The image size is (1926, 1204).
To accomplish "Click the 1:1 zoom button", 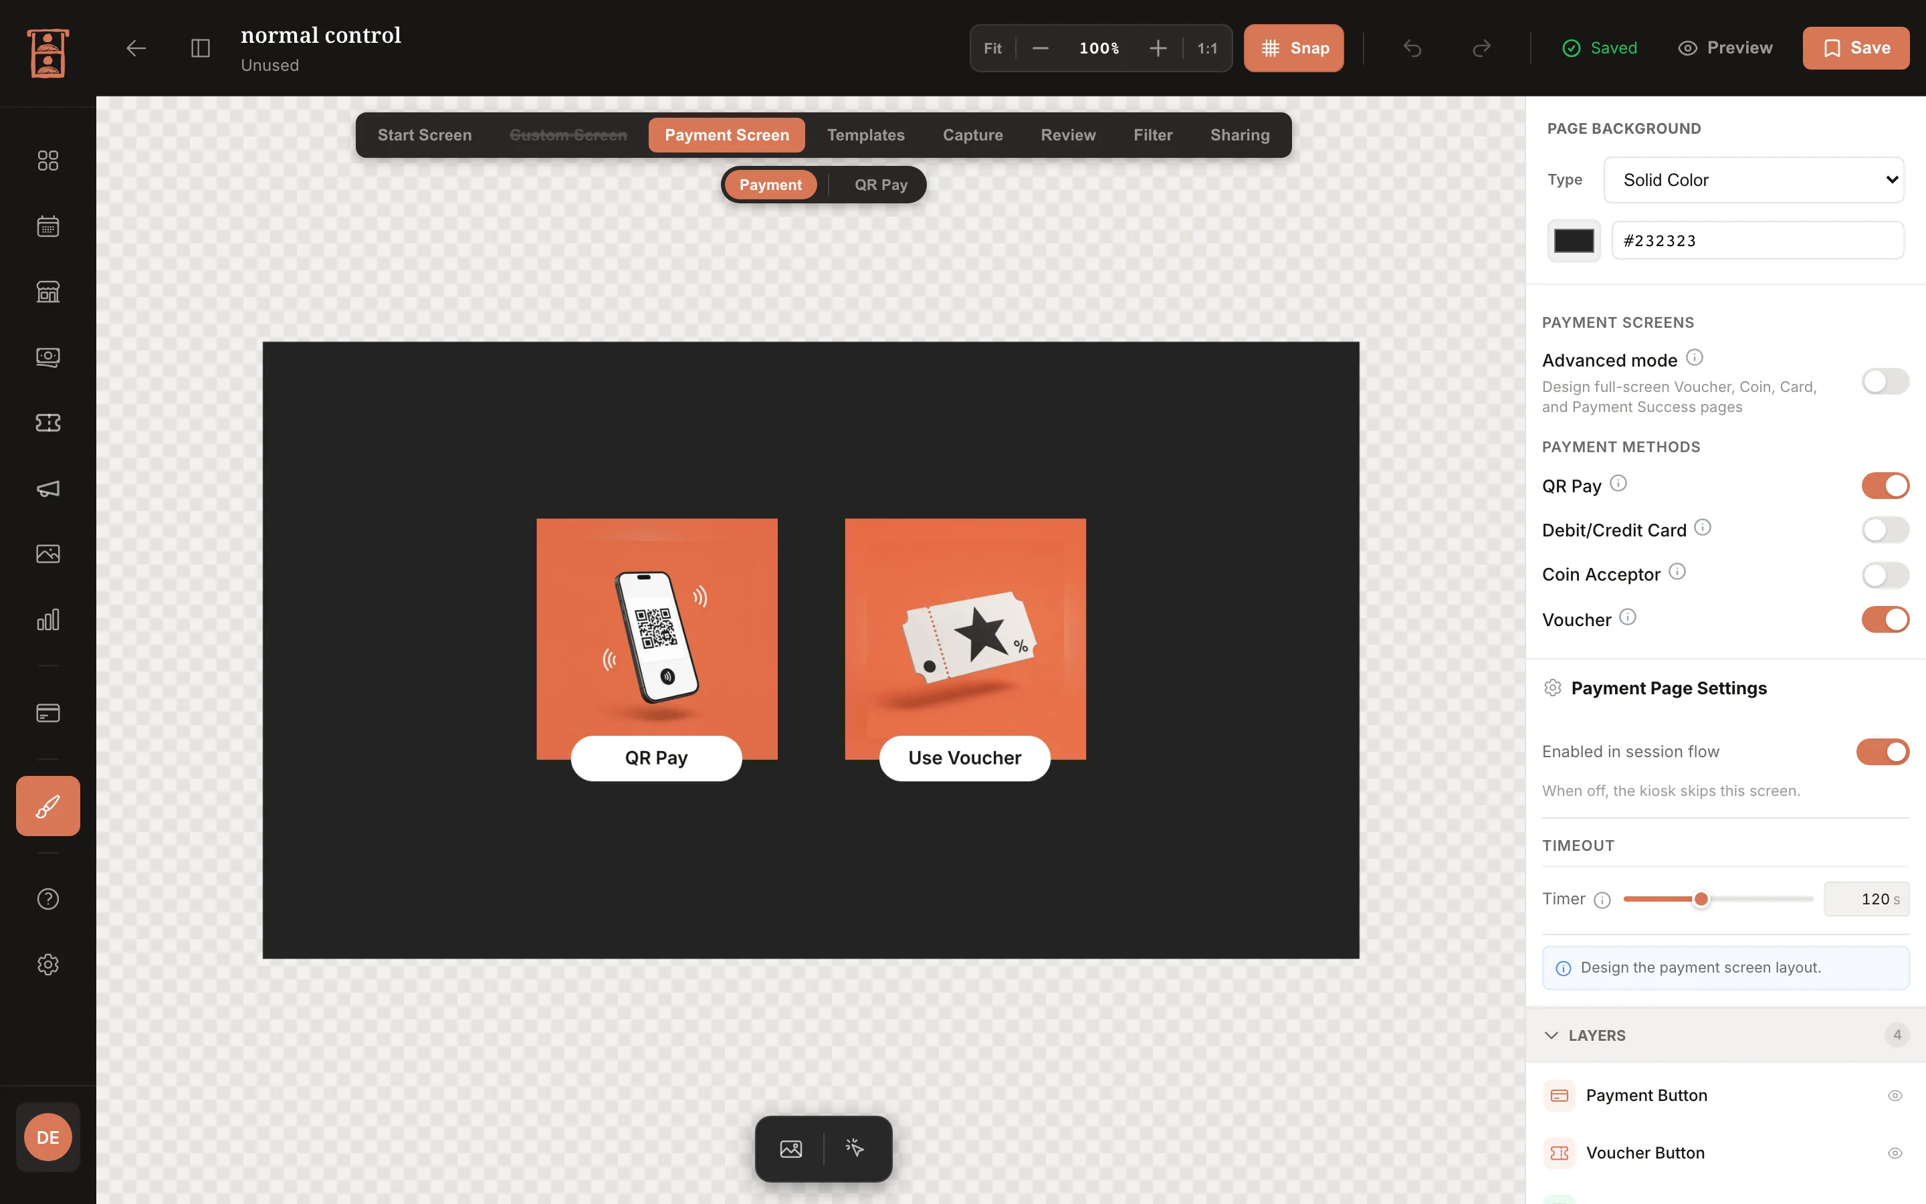I will [1207, 49].
